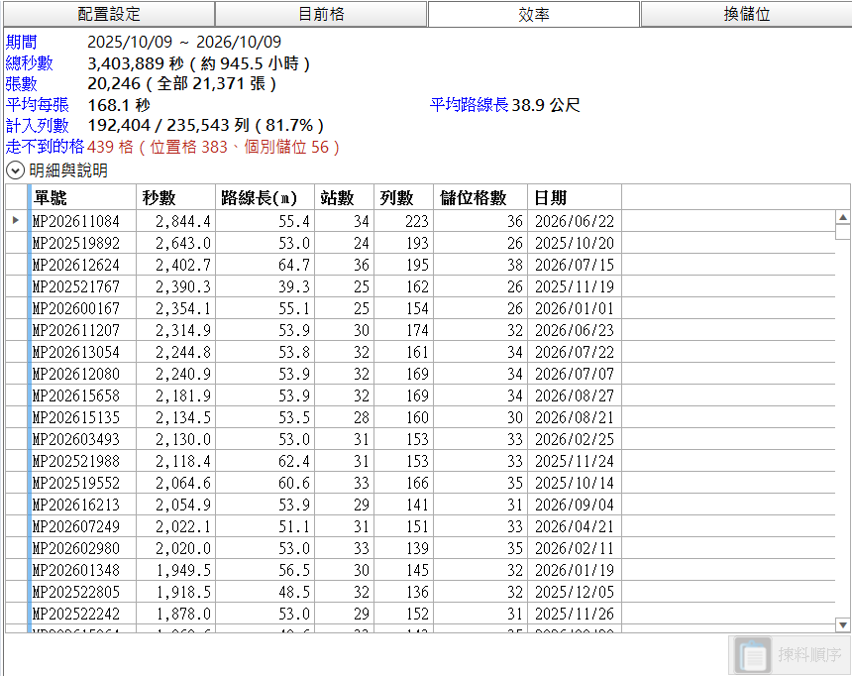Image resolution: width=852 pixels, height=676 pixels.
Task: Open the 效率 tab
Action: [x=534, y=14]
